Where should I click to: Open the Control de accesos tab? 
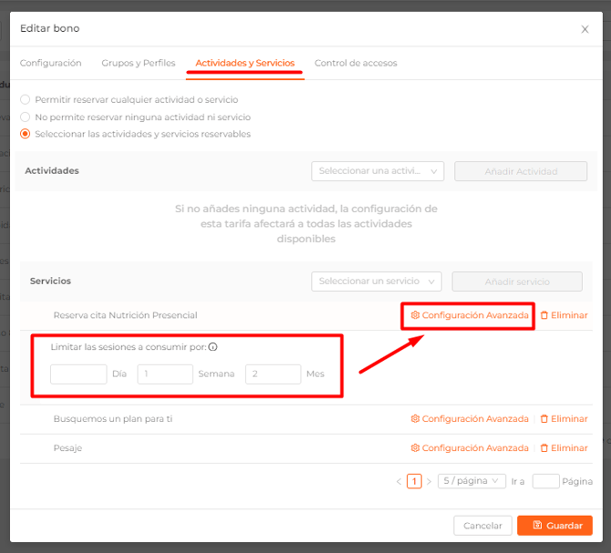(356, 63)
